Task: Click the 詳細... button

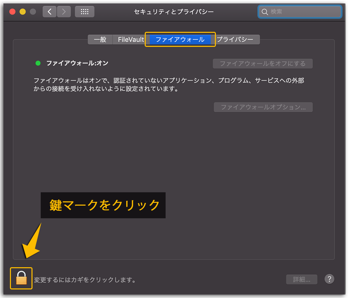Action: (301, 279)
